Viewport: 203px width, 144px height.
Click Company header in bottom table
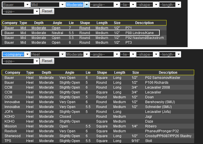coord(13,73)
